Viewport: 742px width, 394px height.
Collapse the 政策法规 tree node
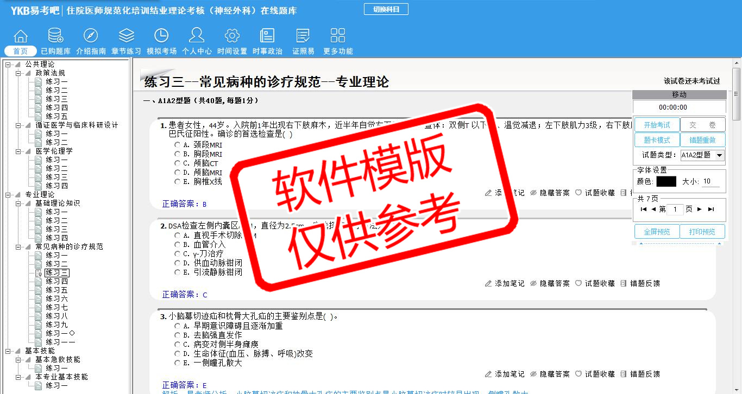(18, 73)
